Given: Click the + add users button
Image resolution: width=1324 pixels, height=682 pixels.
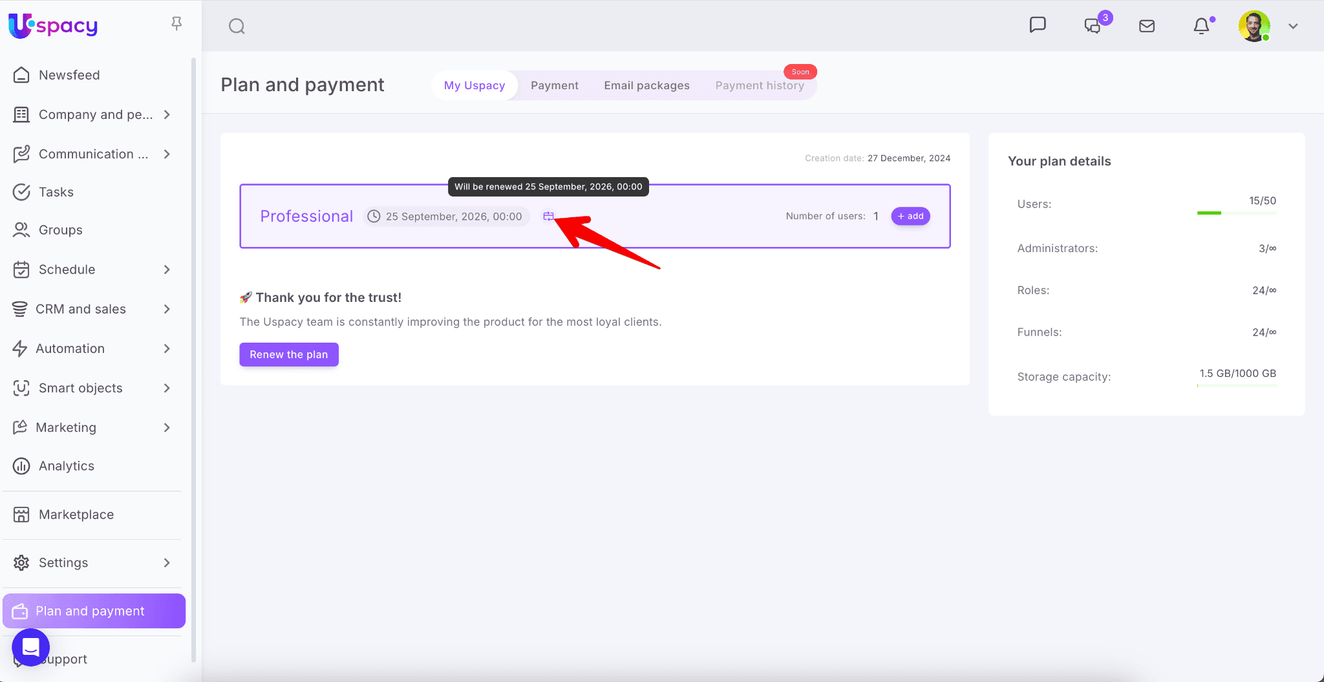Looking at the screenshot, I should [x=910, y=216].
